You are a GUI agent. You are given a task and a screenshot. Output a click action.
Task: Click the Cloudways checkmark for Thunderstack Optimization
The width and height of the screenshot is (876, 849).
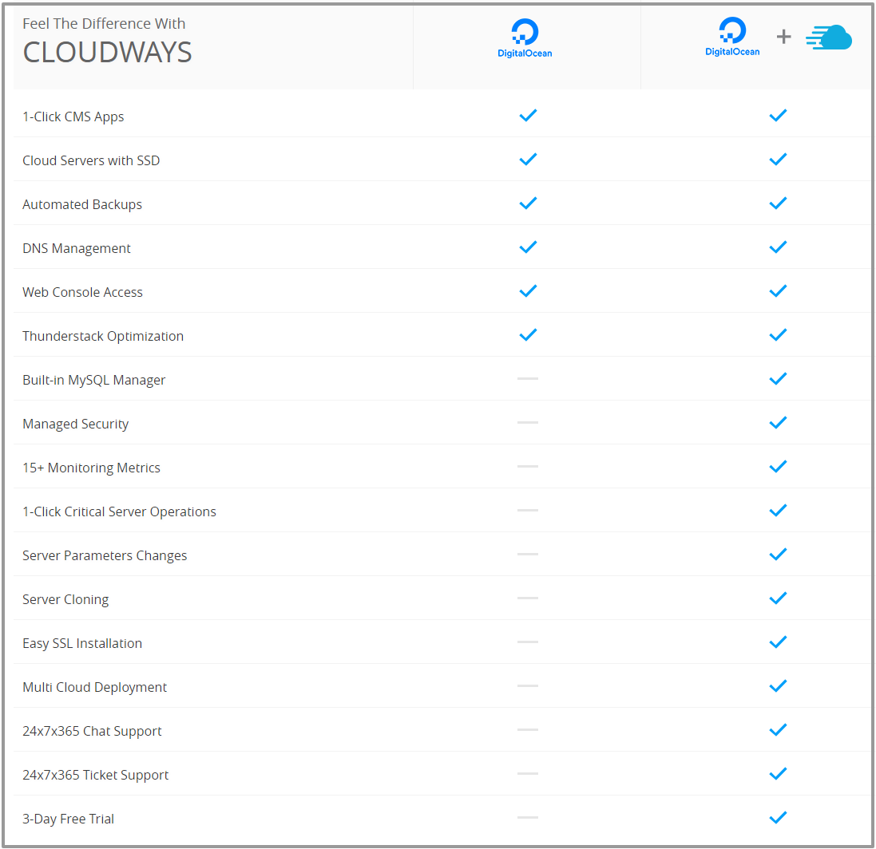click(778, 335)
